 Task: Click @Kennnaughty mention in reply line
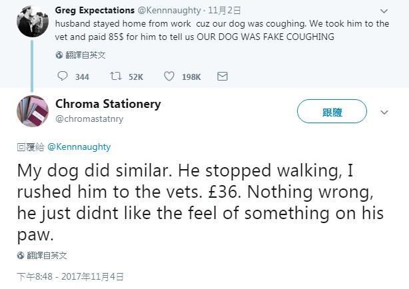(x=79, y=146)
